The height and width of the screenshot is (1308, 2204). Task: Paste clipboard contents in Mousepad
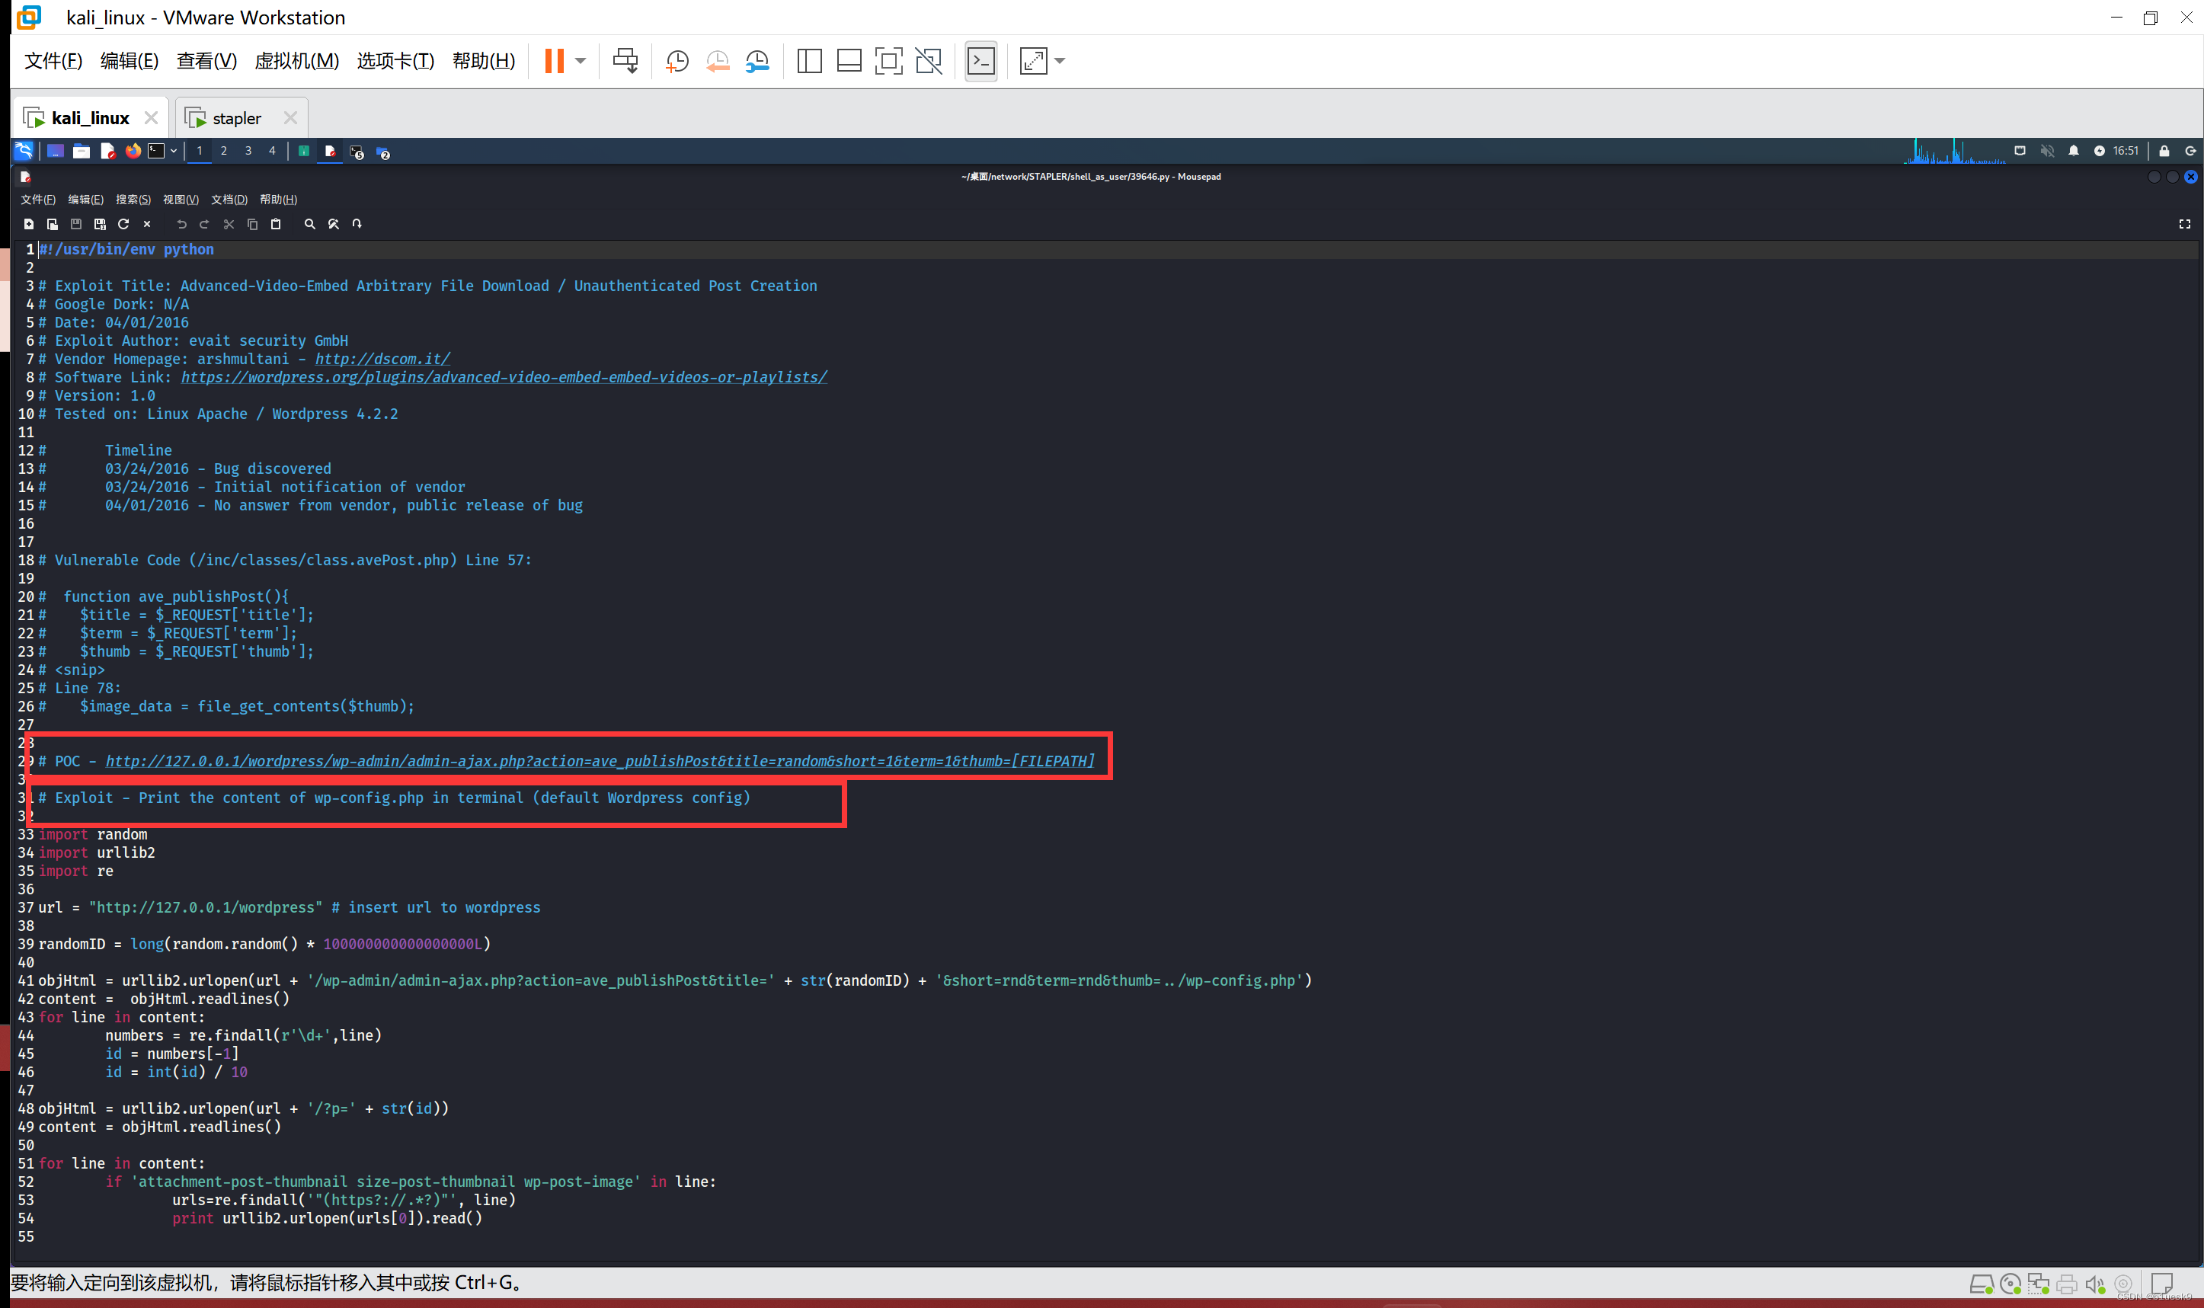click(x=276, y=224)
